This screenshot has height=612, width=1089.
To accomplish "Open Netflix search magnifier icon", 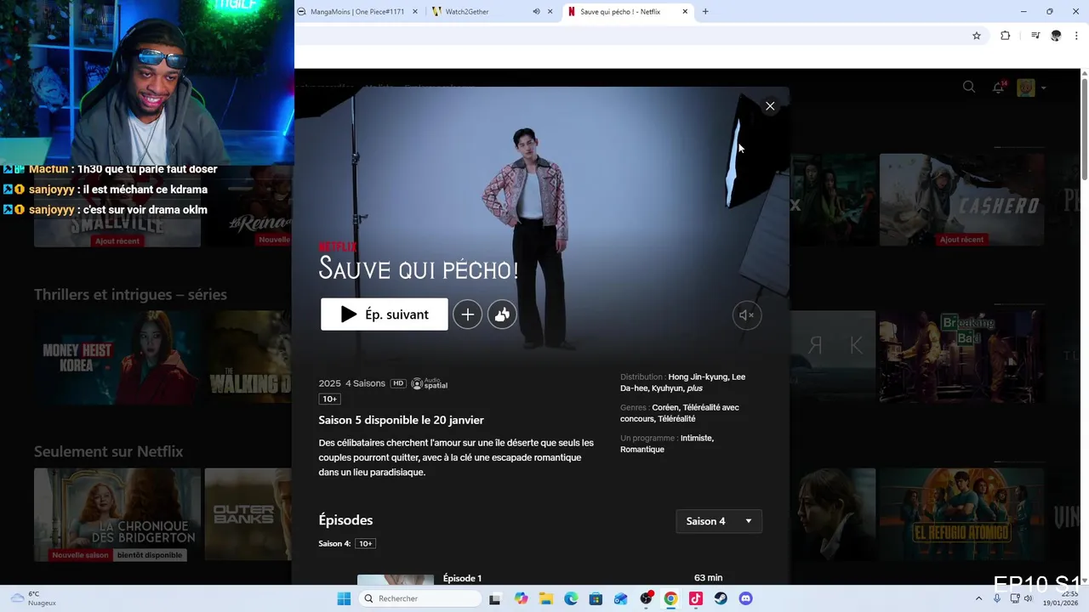I will click(x=969, y=87).
